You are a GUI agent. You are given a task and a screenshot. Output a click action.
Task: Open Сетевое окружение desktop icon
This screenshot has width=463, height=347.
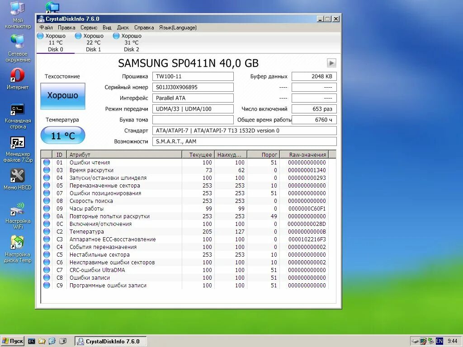pos(18,48)
